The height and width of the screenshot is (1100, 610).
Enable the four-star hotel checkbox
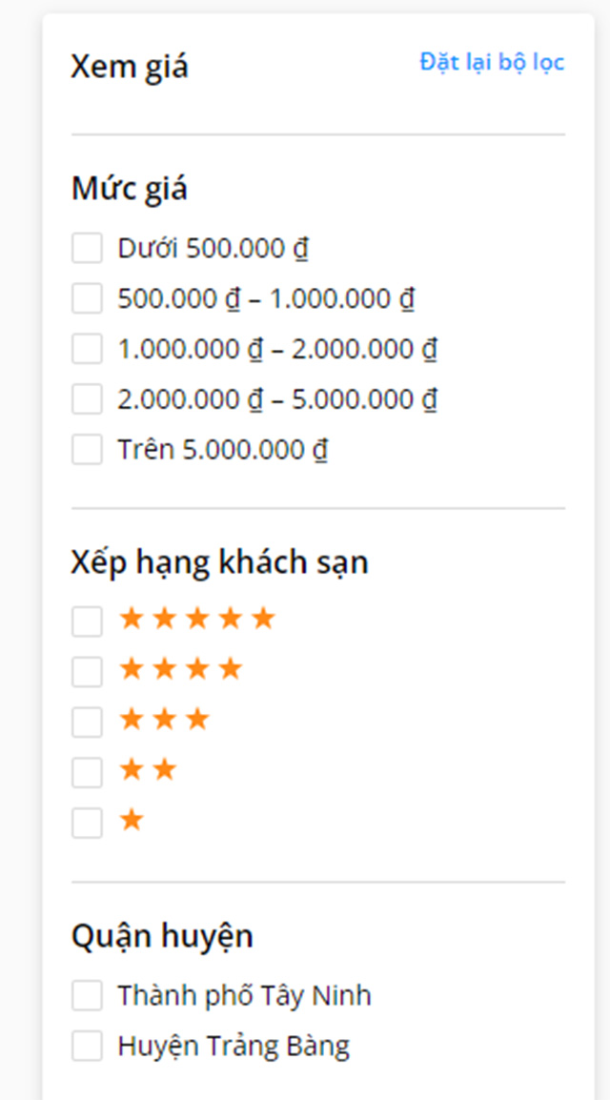click(x=87, y=671)
